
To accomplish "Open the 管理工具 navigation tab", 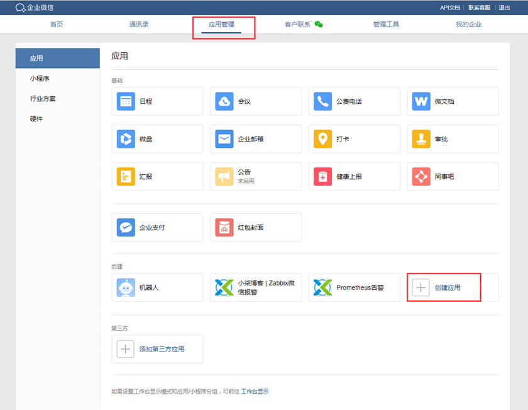I will tap(386, 25).
